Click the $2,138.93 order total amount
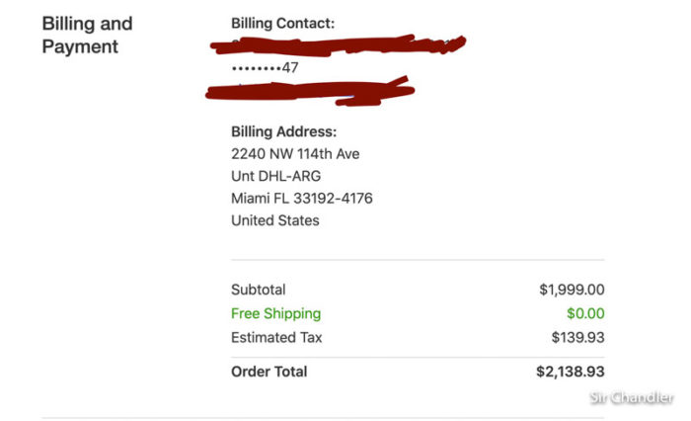 tap(571, 372)
